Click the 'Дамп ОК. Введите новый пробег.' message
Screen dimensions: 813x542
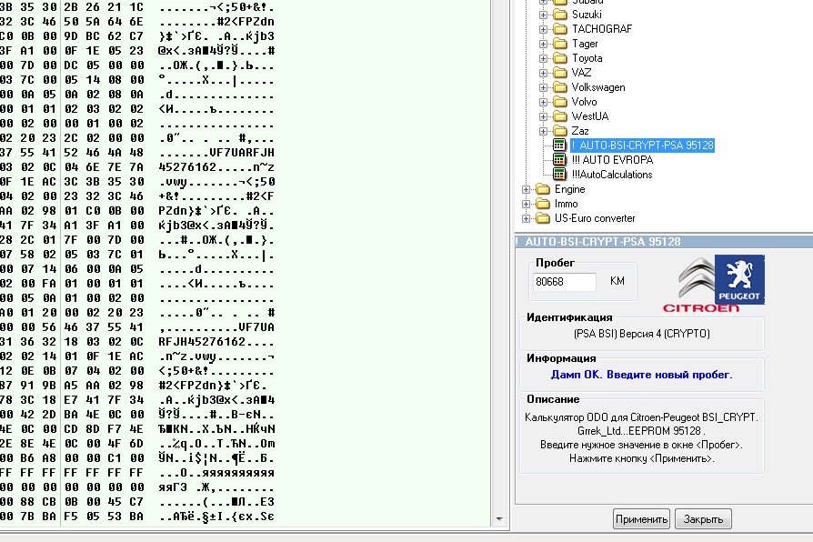point(641,375)
